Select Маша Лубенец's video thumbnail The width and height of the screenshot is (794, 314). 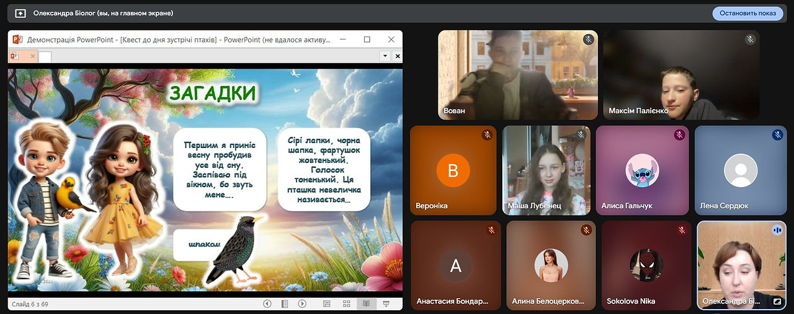click(546, 170)
